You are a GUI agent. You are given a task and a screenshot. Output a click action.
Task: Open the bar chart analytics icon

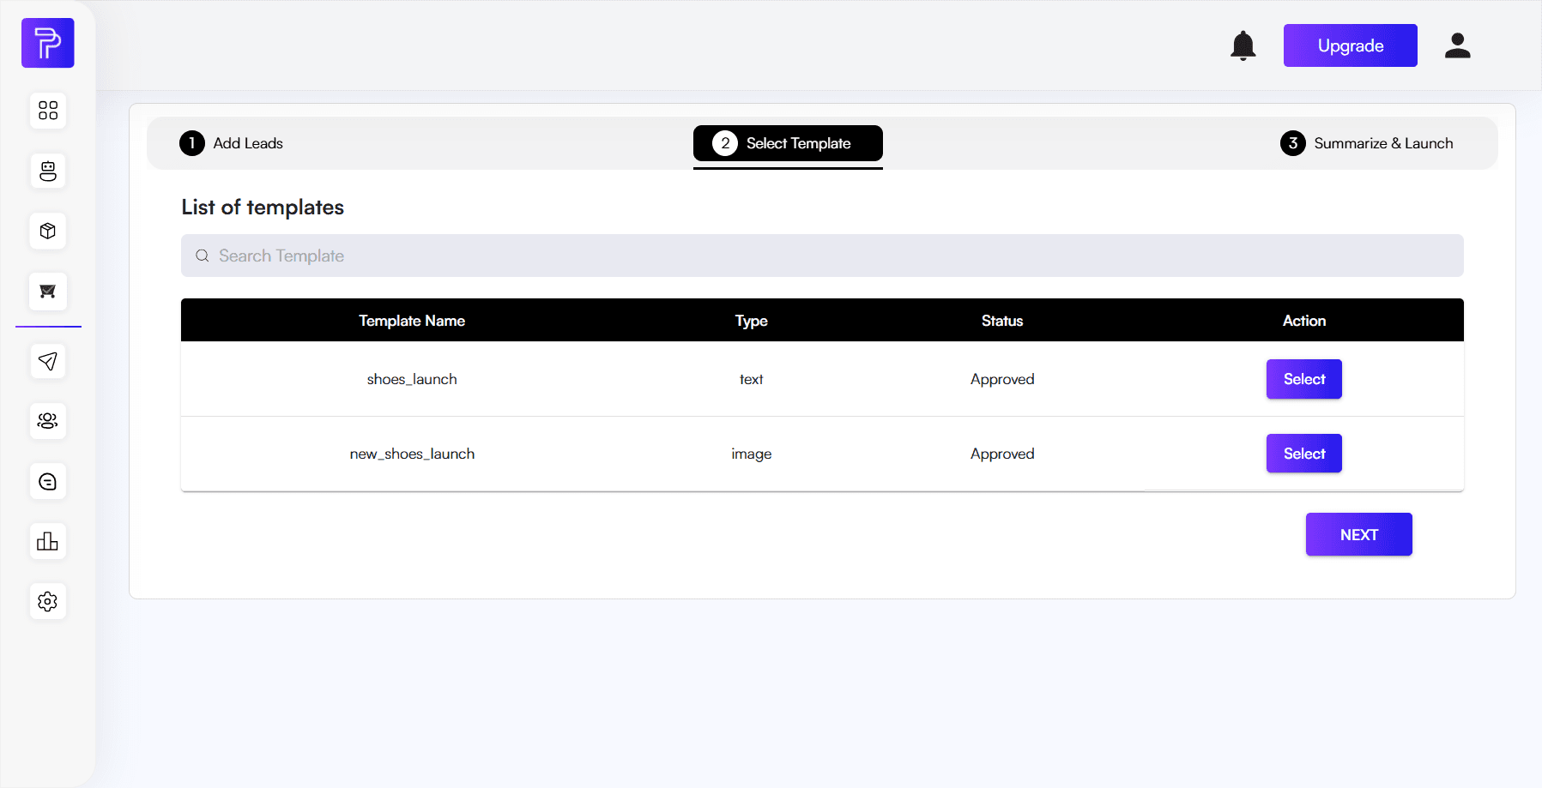[48, 542]
